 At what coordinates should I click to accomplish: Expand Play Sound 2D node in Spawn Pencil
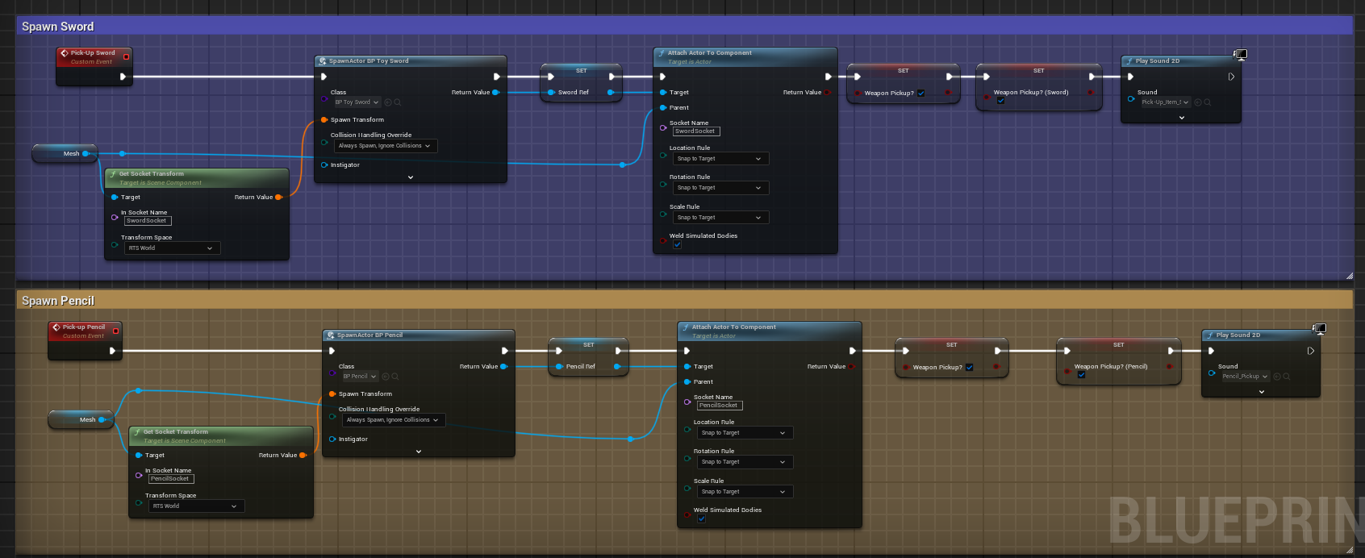coord(1262,392)
